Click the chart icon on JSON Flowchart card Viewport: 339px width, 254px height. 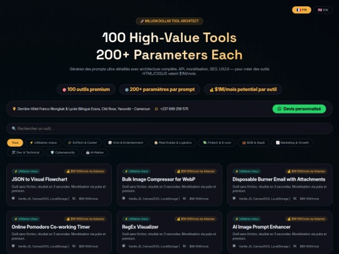point(74,198)
